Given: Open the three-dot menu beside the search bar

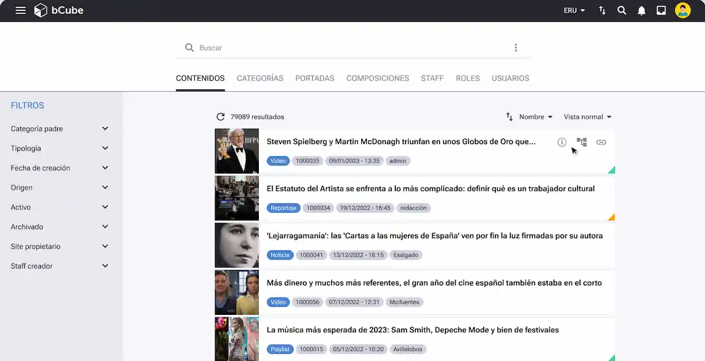Looking at the screenshot, I should (x=516, y=47).
